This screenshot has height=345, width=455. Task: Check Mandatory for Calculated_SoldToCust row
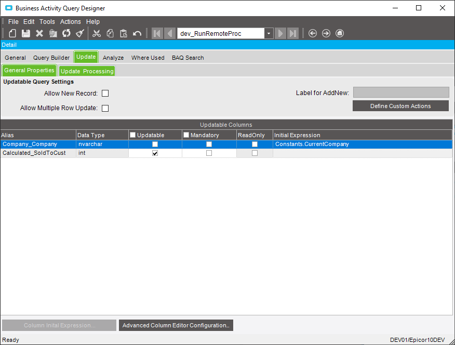pyautogui.click(x=209, y=153)
